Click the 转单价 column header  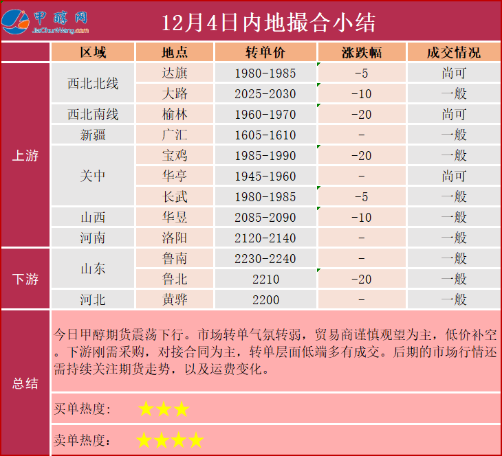(x=265, y=53)
